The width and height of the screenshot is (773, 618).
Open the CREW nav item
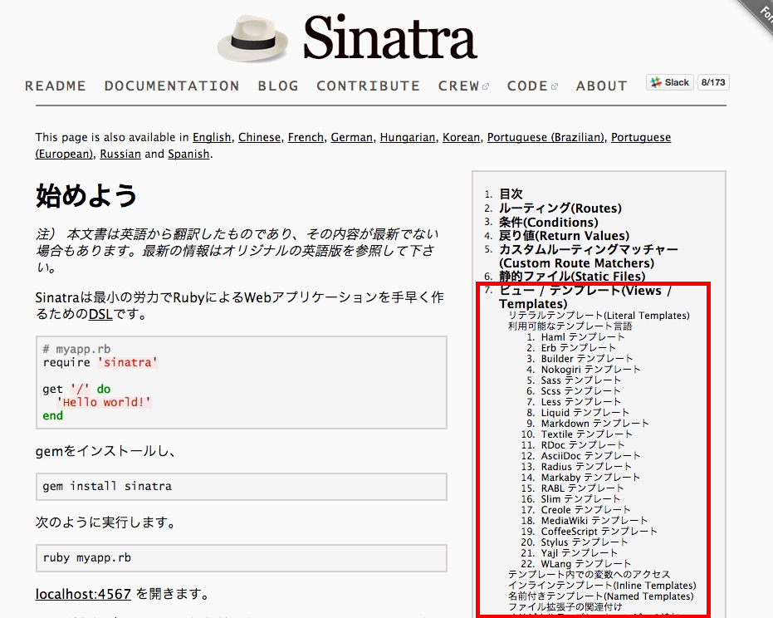pyautogui.click(x=458, y=86)
